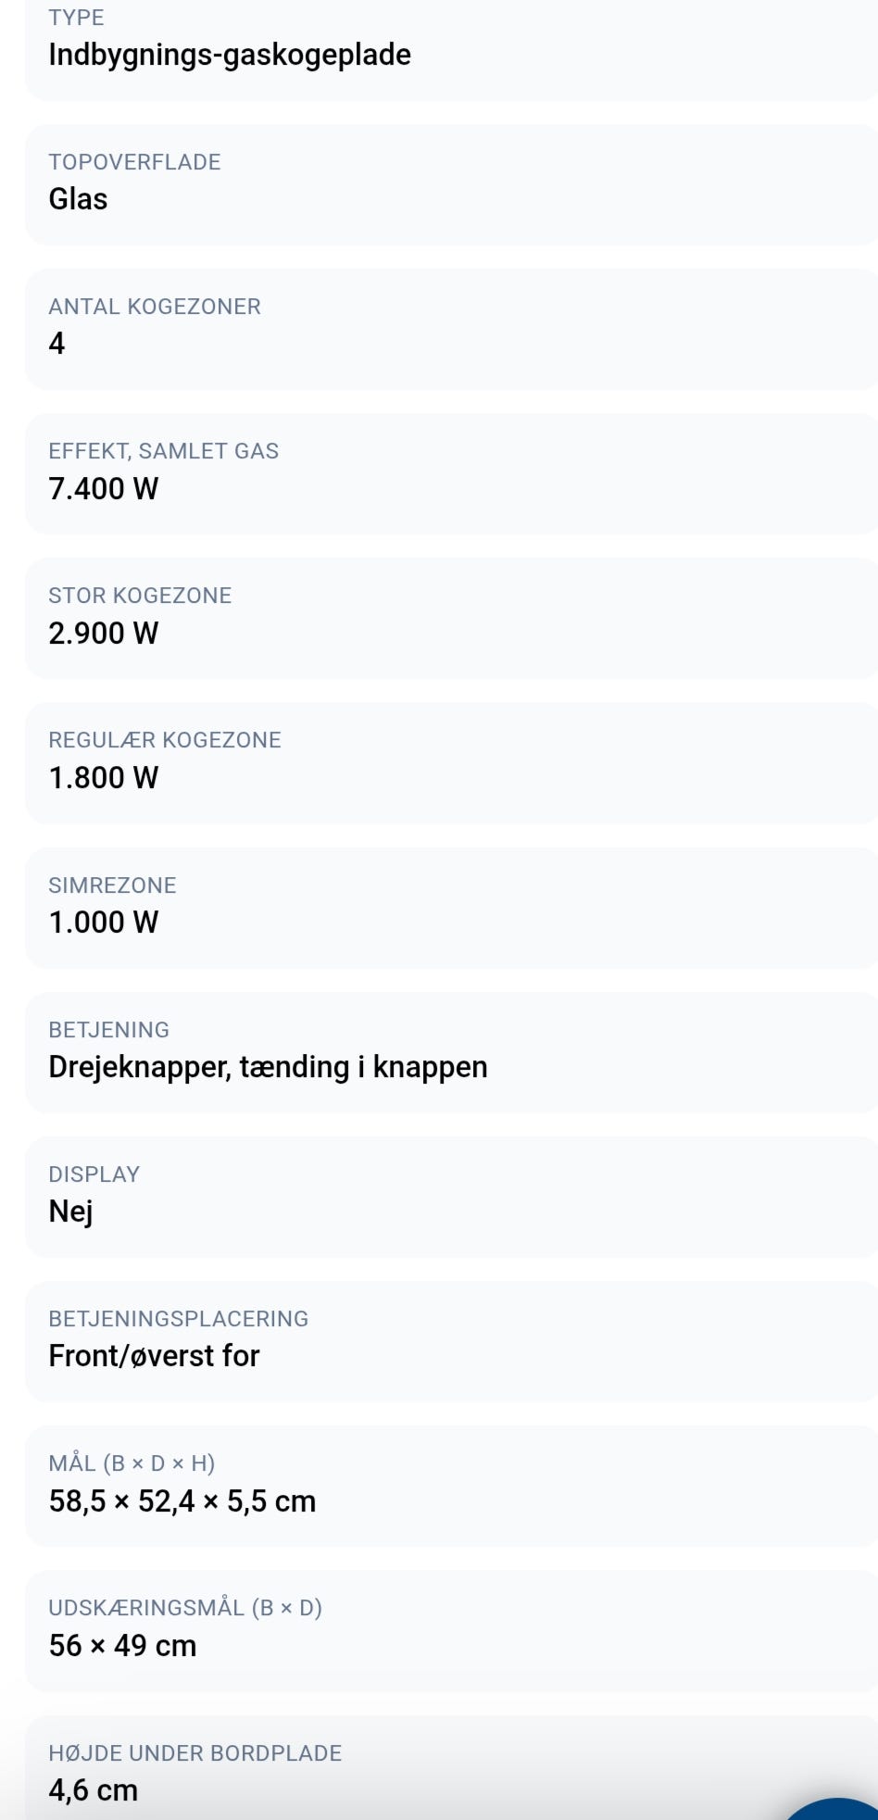
Task: Select the HØJDE UNDER BORDPLADE label
Action: click(194, 1753)
